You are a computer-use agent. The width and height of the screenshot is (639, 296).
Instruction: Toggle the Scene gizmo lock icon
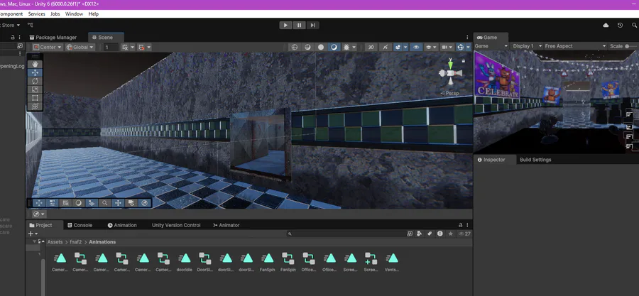tap(464, 60)
